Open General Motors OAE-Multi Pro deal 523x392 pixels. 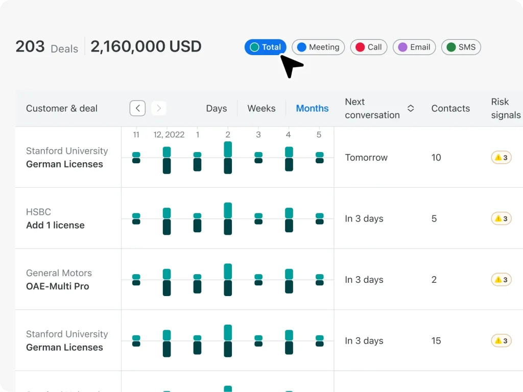pos(57,286)
